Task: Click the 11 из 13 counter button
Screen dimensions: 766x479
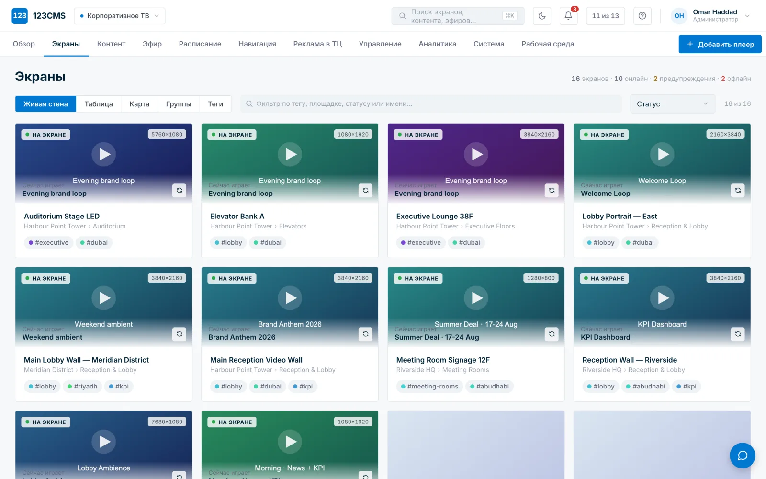Action: click(605, 16)
